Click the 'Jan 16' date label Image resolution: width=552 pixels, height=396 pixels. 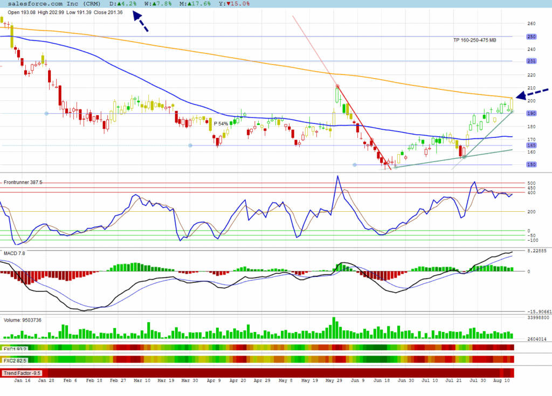[x=22, y=380]
